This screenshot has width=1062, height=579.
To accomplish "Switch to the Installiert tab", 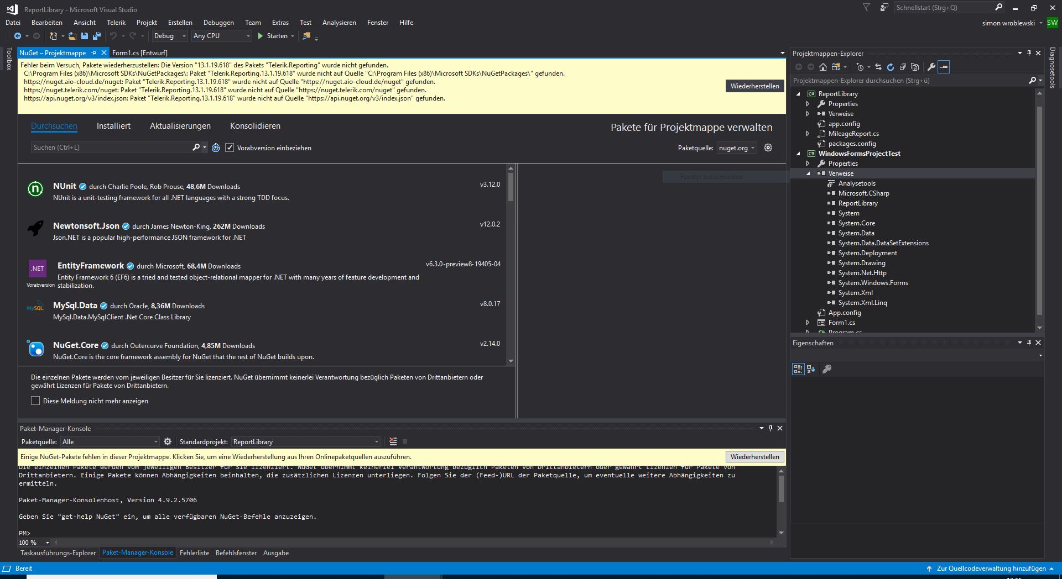I will pos(113,126).
